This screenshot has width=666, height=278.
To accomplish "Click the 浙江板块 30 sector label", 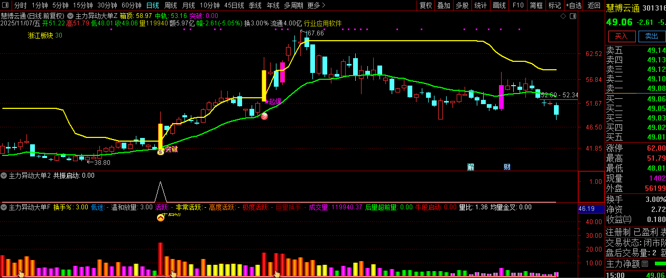I will (x=45, y=35).
